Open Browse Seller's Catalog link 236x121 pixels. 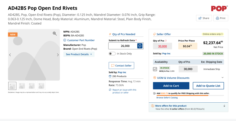coord(167,98)
